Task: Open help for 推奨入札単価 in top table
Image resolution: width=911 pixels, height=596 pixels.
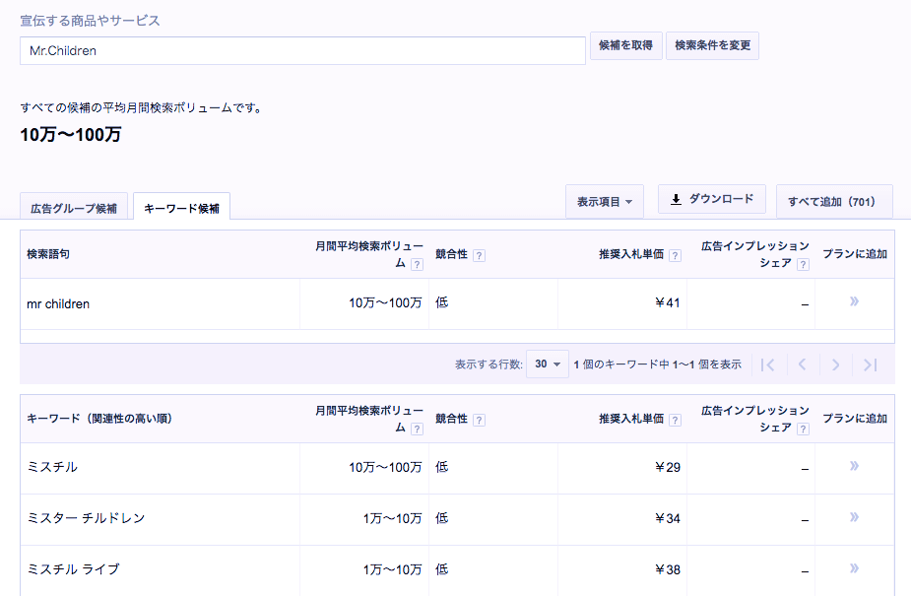Action: click(x=675, y=255)
